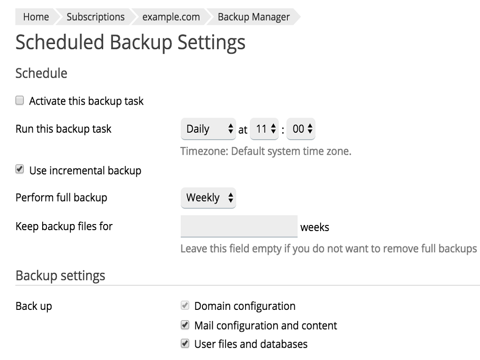Open the hours selector showing 11

[264, 129]
